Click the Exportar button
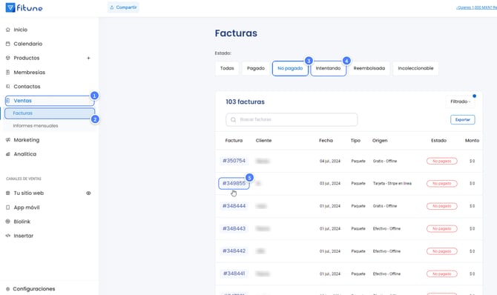 pos(462,119)
